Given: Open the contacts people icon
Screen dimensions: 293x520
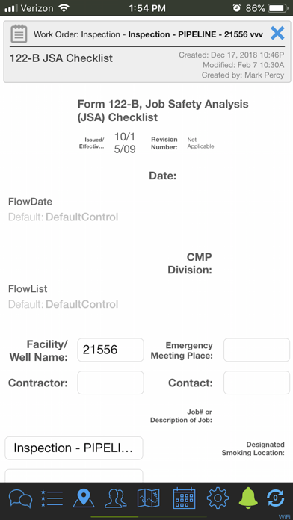Looking at the screenshot, I should pos(116,498).
